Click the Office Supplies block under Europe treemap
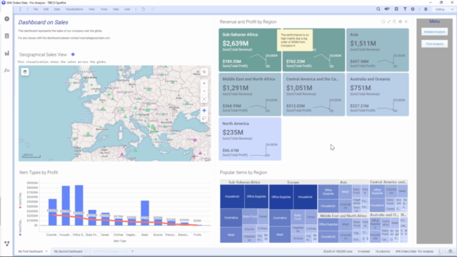This screenshot has height=257, width=457. point(281,197)
